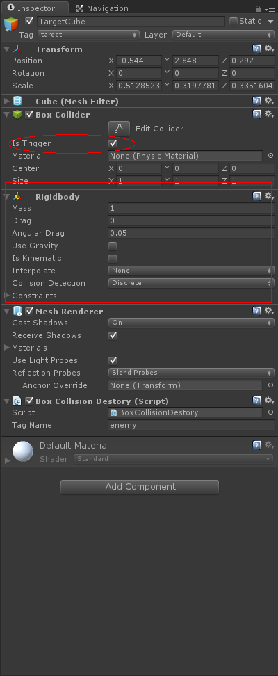The width and height of the screenshot is (278, 676).
Task: Open the Rigidbody gear settings menu
Action: [270, 196]
